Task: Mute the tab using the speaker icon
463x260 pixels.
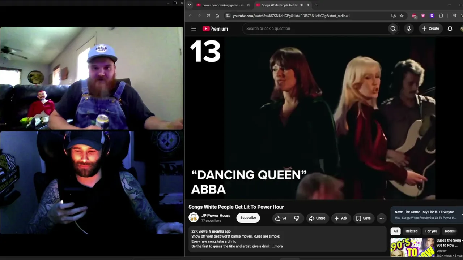Action: tap(302, 5)
